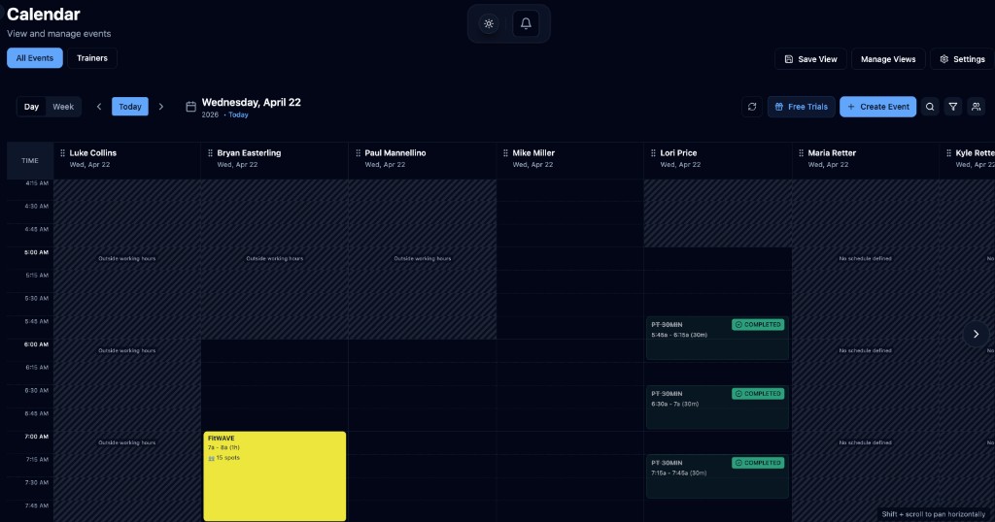Select the Week view
Viewport: 995px width, 522px height.
point(63,107)
